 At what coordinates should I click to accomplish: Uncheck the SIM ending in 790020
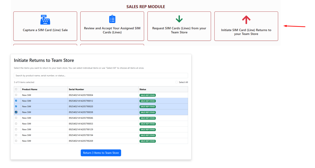pos(16,106)
